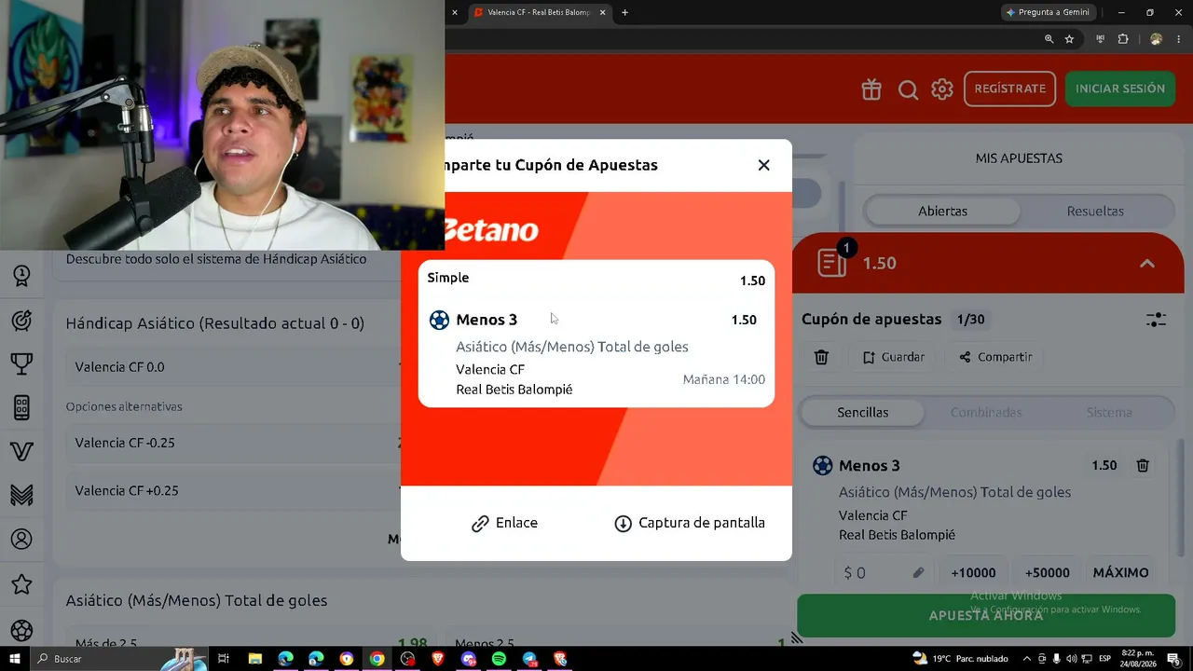Screen dimensions: 1193x671
Task: Open the Chrome extensions puzzle icon
Action: [x=1123, y=39]
